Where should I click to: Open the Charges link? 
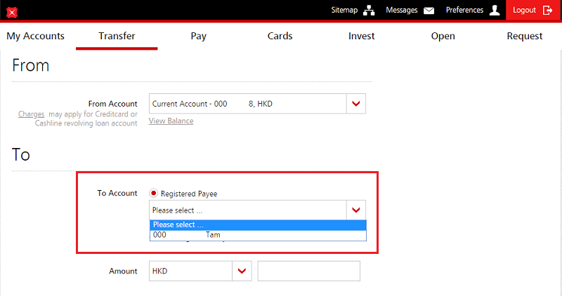point(31,114)
